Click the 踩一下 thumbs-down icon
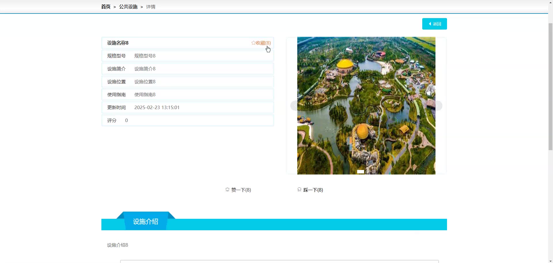 (299, 189)
